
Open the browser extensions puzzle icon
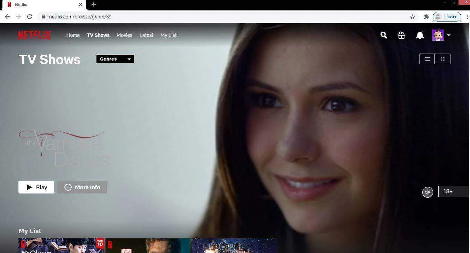pyautogui.click(x=426, y=17)
